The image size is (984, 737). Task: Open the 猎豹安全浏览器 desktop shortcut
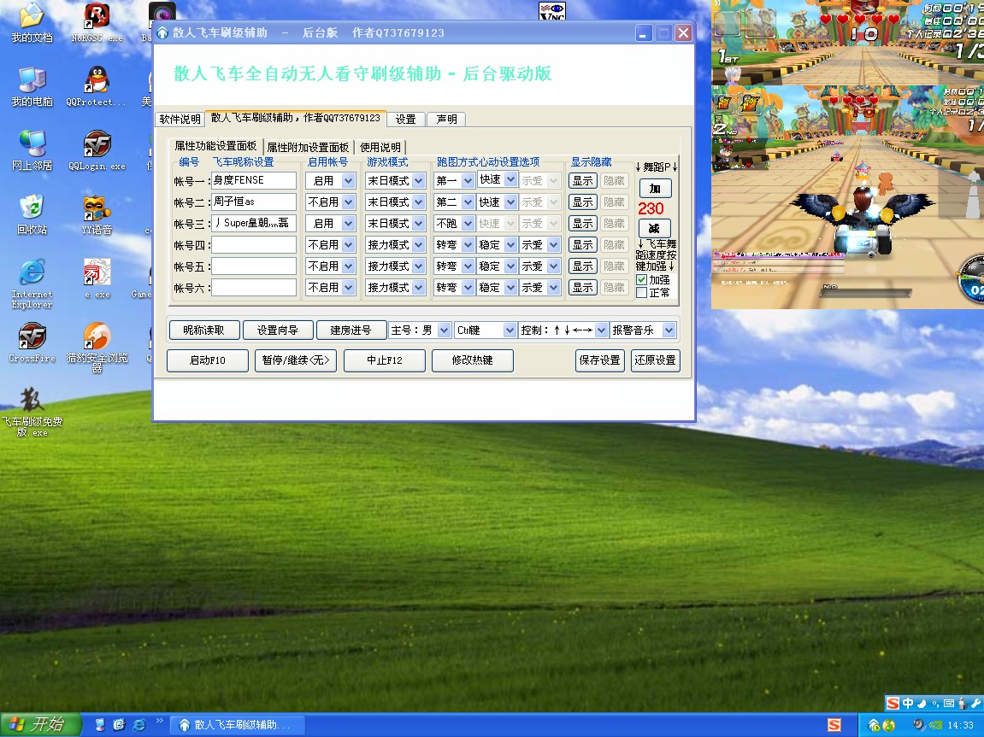click(x=97, y=348)
